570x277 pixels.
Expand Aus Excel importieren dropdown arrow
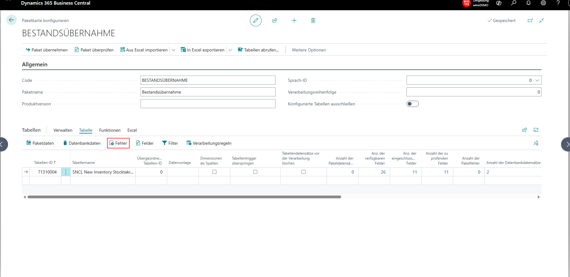pos(173,50)
